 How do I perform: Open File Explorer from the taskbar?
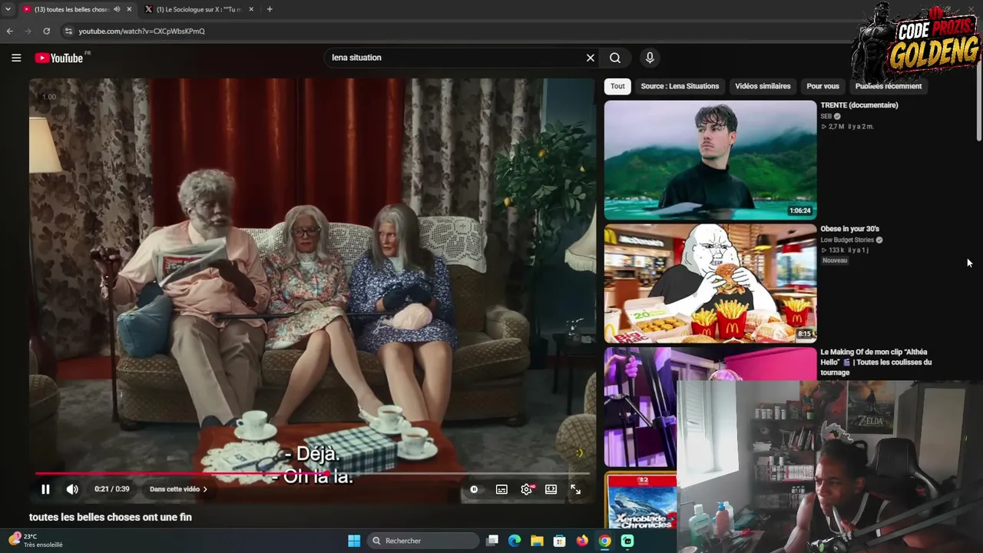tap(537, 541)
